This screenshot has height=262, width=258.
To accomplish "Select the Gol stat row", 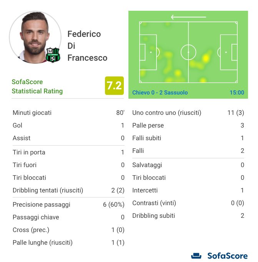I will tap(68, 125).
